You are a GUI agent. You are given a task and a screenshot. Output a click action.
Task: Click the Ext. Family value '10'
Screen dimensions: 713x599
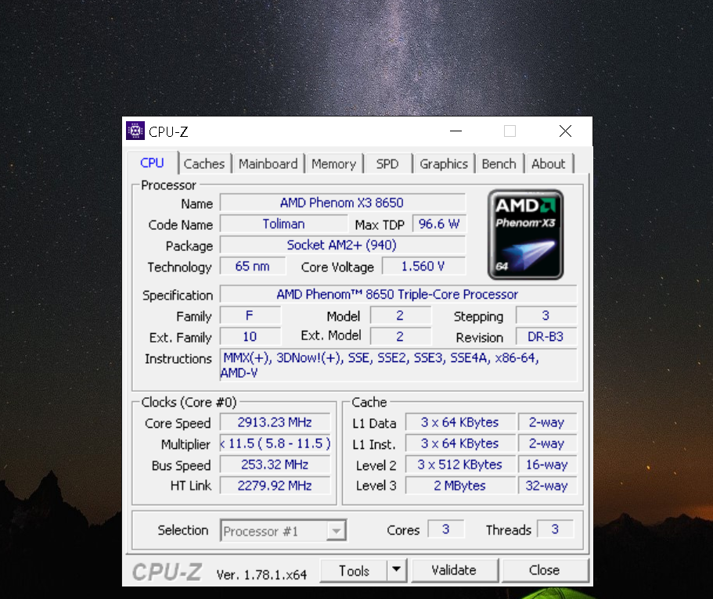click(250, 337)
